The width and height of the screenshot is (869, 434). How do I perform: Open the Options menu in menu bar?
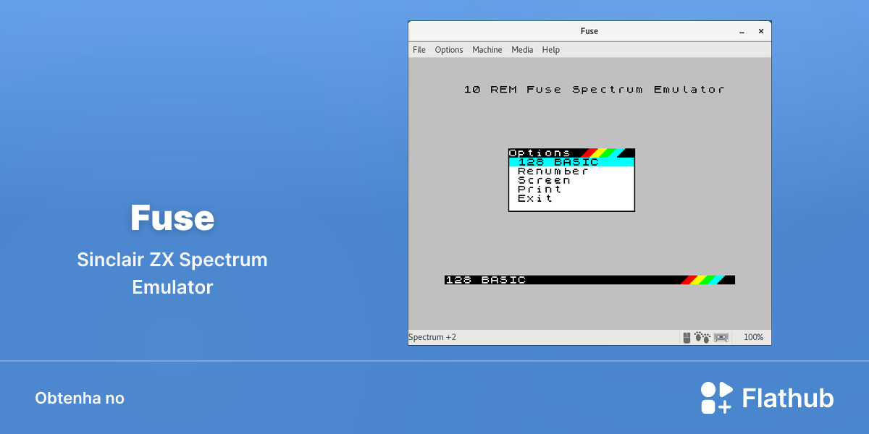point(449,50)
